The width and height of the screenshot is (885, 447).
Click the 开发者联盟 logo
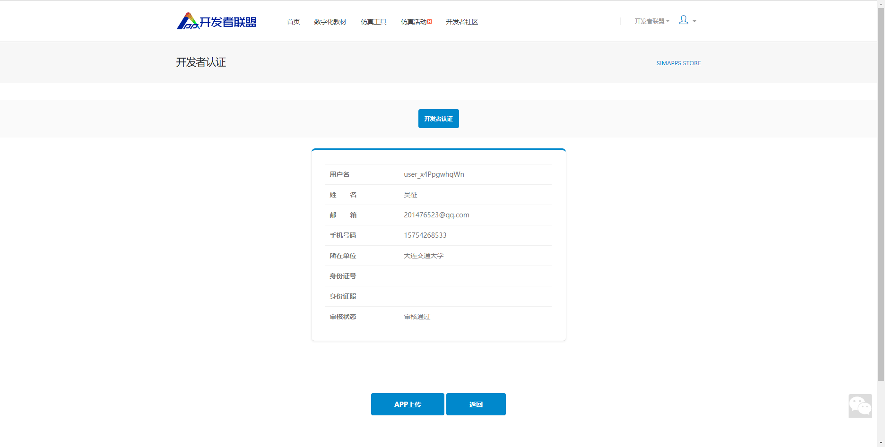(x=217, y=21)
